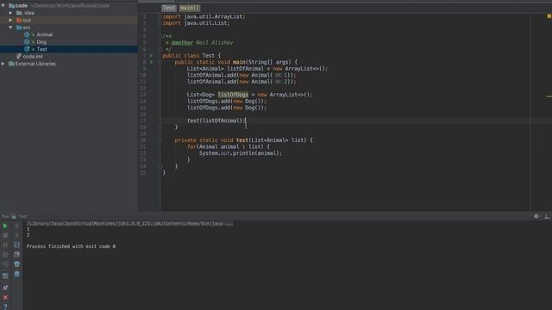Click the exit icon in Run panel

click(5, 264)
